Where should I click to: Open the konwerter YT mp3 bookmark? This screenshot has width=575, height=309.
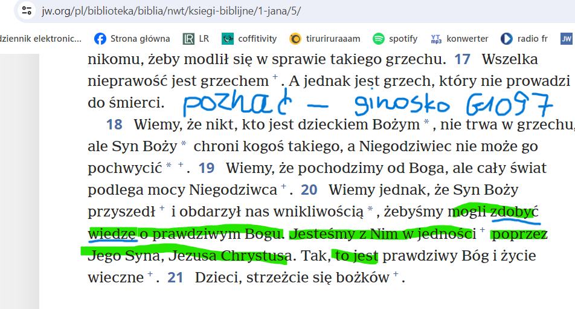[x=459, y=39]
